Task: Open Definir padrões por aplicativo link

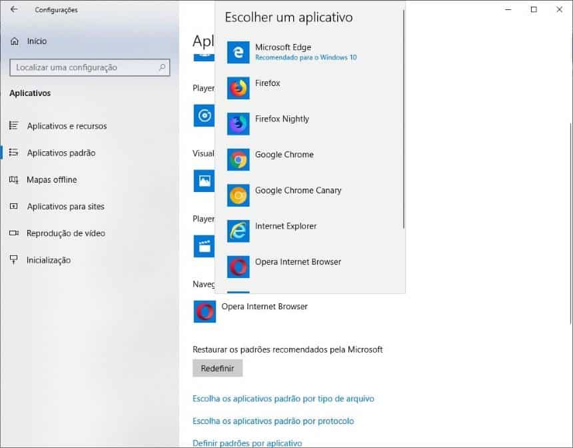Action: 247,443
